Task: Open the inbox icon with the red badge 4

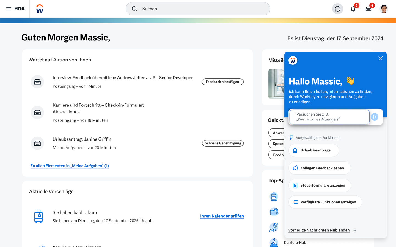Action: [369, 9]
